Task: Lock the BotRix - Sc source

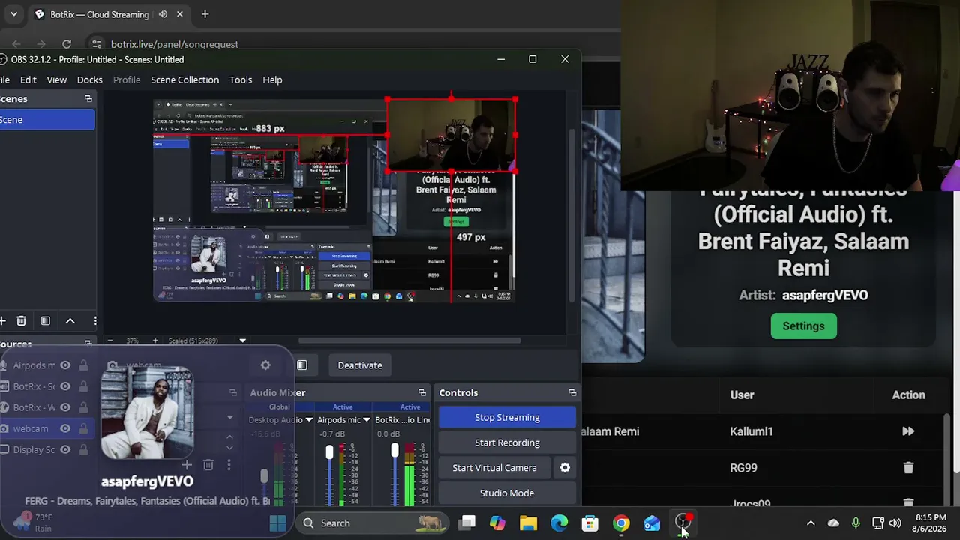Action: pyautogui.click(x=83, y=386)
